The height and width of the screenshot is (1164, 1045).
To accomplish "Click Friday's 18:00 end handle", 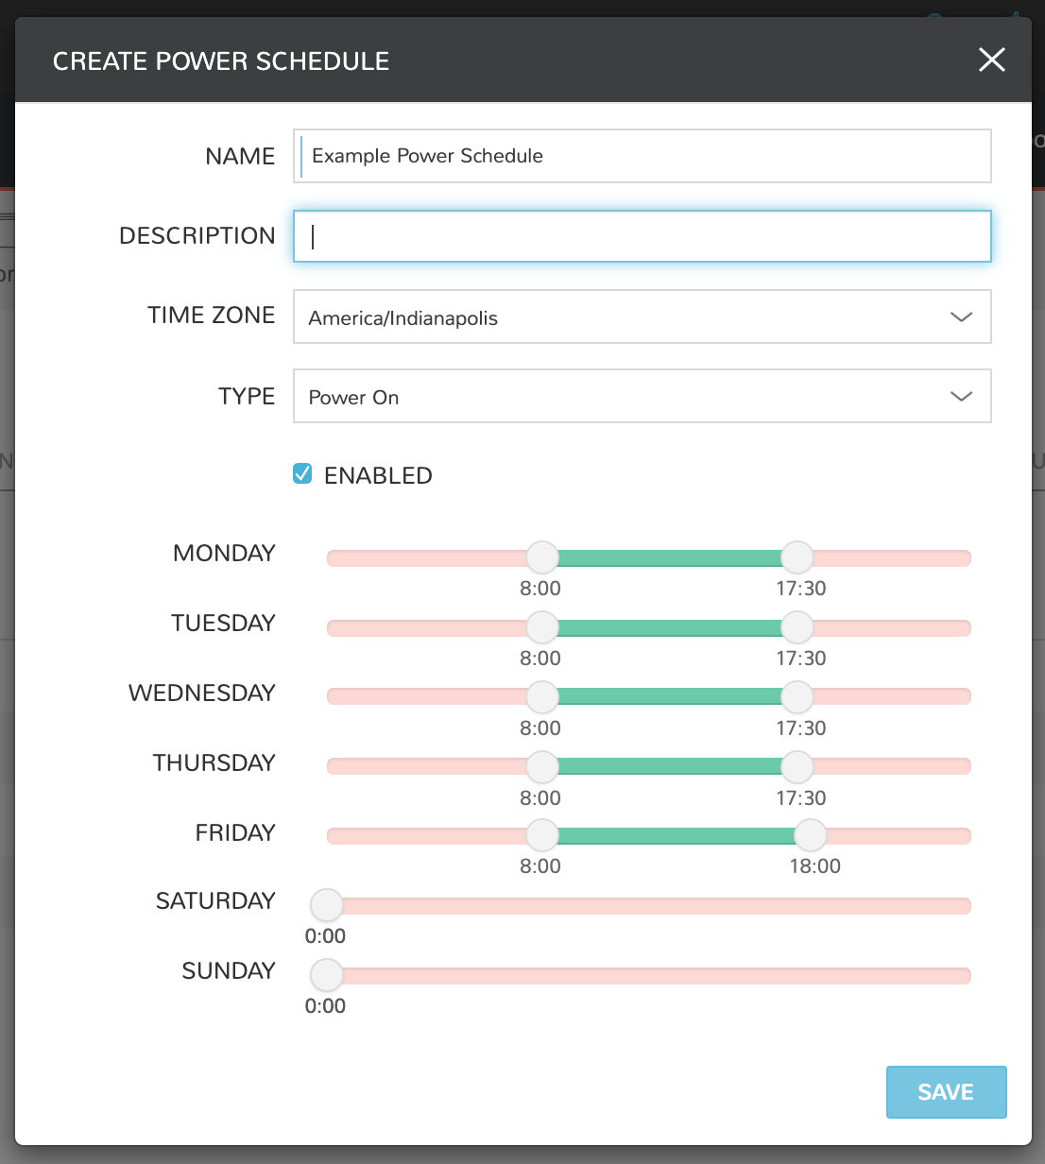I will [x=811, y=835].
